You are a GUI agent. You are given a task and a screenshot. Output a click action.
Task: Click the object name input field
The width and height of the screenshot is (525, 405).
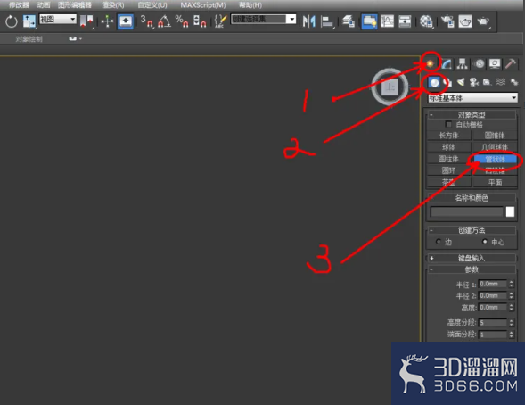pyautogui.click(x=466, y=211)
